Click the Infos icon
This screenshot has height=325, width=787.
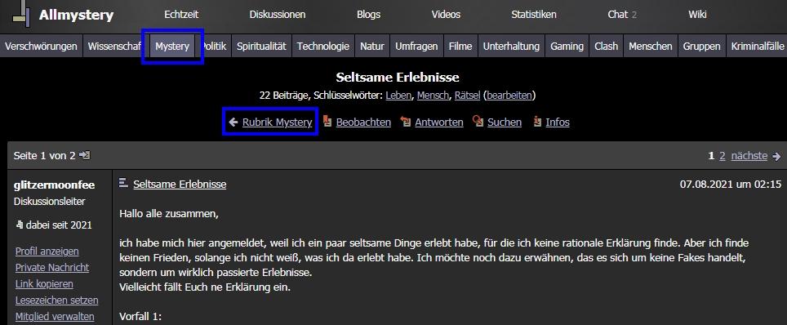pyautogui.click(x=537, y=122)
